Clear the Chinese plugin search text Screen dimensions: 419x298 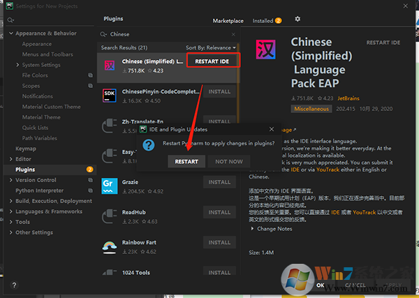(233, 34)
